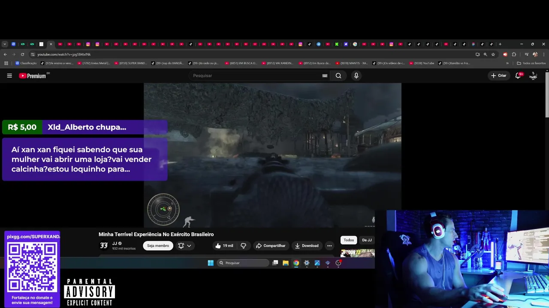Open the (99+) Xandão vs Fra... bookmark
The image size is (549, 308).
(454, 63)
